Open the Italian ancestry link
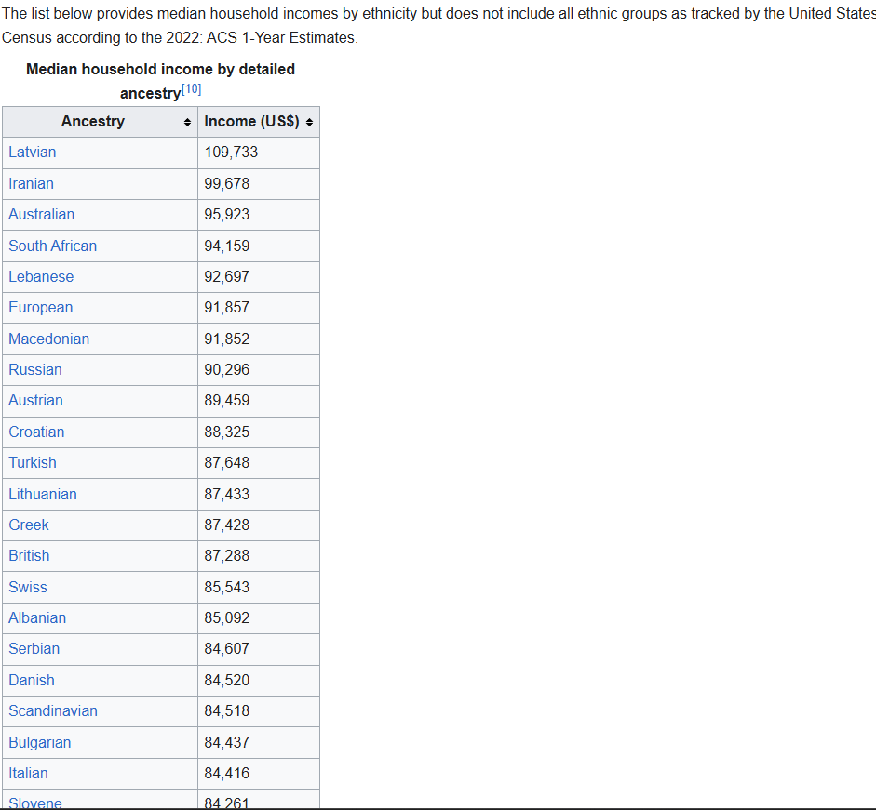The image size is (876, 810). coord(28,773)
